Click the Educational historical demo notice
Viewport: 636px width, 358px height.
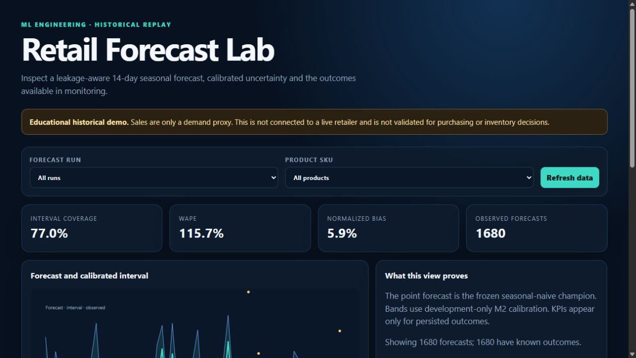(314, 122)
